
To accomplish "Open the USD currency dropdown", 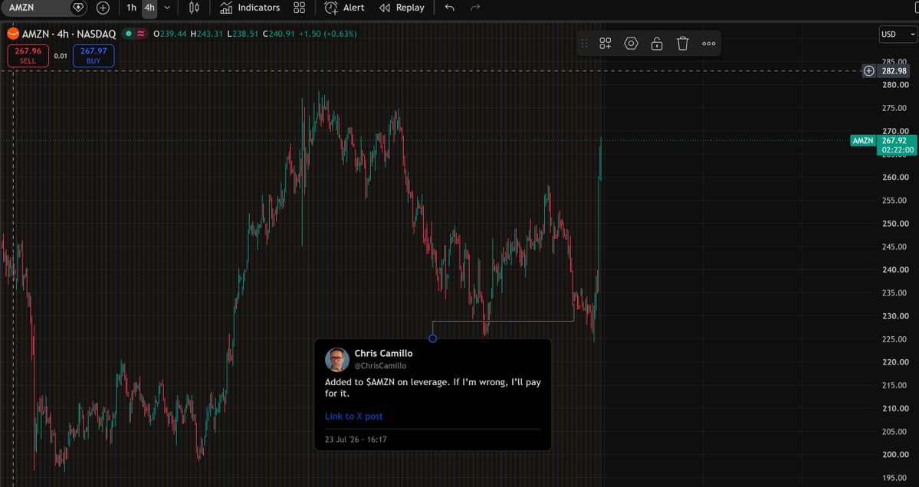I will [898, 34].
